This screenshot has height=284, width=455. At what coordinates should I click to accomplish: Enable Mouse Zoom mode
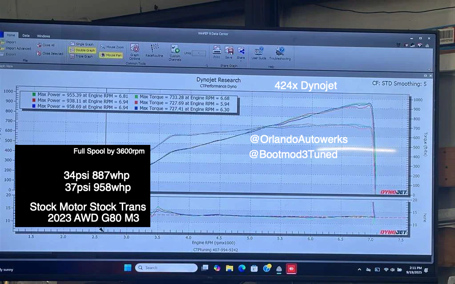click(x=112, y=47)
